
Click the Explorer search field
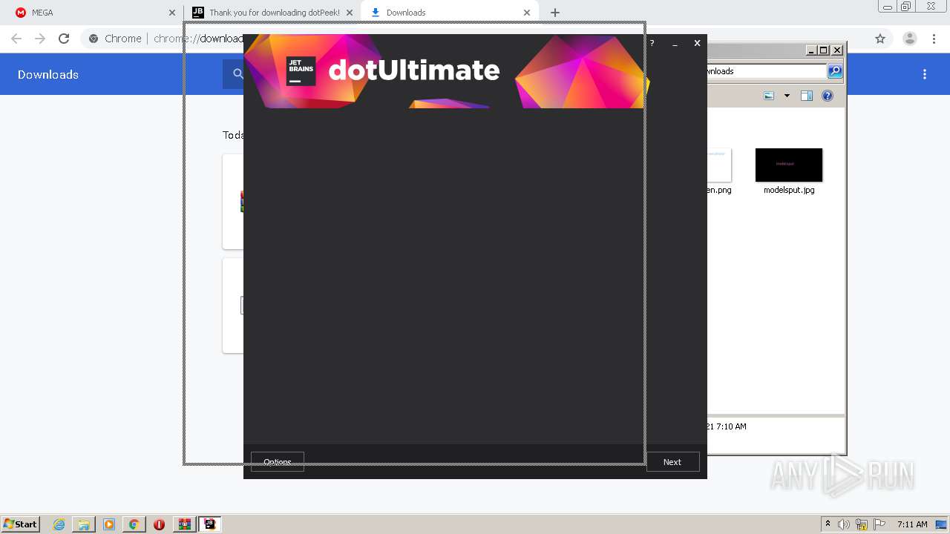(x=766, y=71)
